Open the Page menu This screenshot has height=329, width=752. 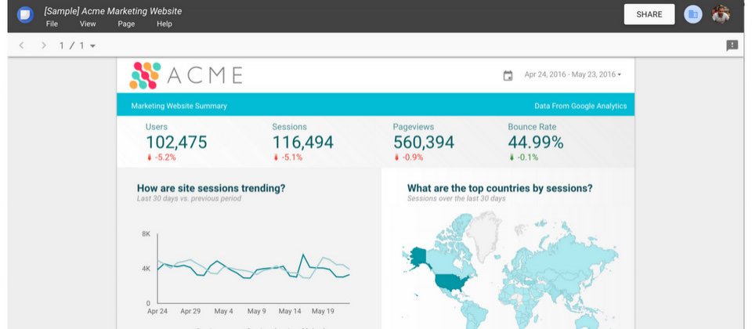[126, 24]
